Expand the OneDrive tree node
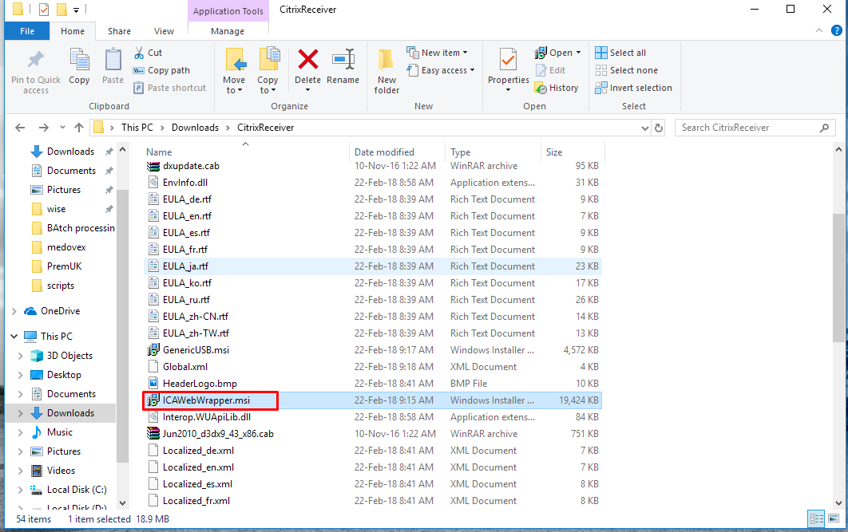848x532 pixels. (x=14, y=311)
